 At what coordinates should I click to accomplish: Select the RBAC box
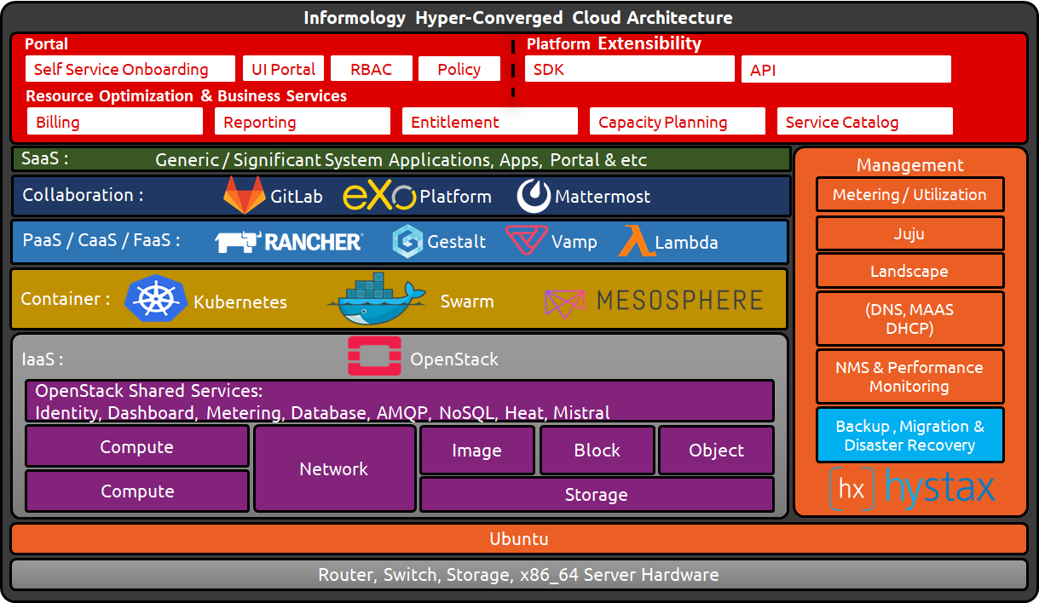click(x=371, y=69)
